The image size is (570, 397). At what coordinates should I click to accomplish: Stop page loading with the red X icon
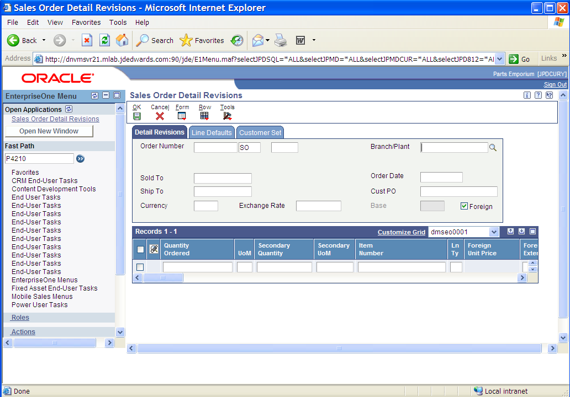coord(87,40)
